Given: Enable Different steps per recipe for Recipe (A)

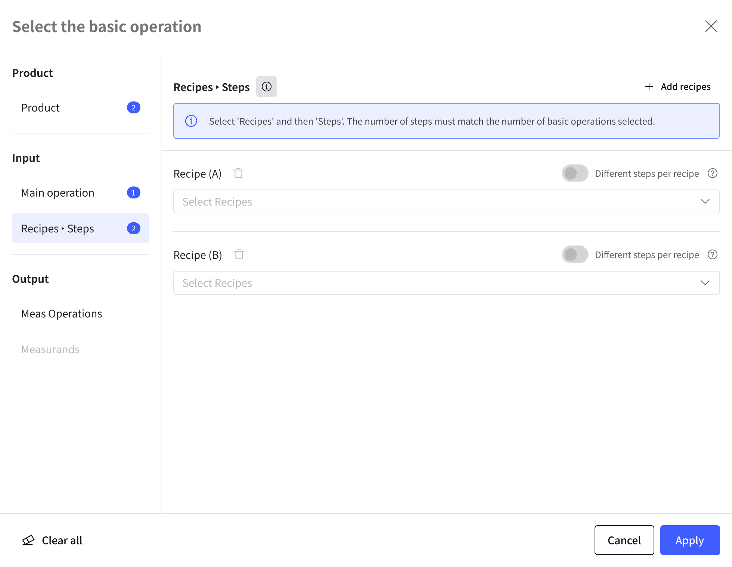Looking at the screenshot, I should point(575,173).
